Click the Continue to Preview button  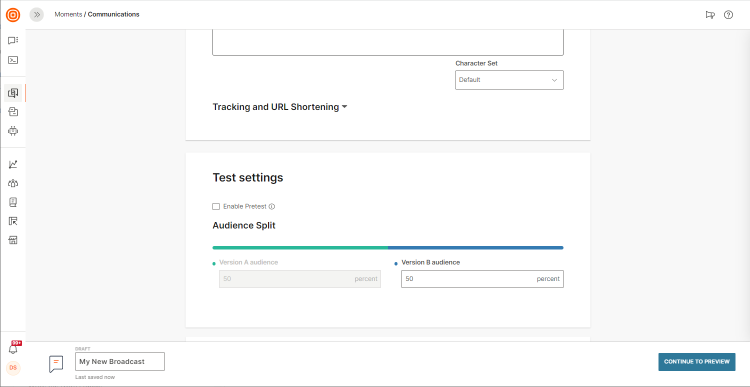696,361
